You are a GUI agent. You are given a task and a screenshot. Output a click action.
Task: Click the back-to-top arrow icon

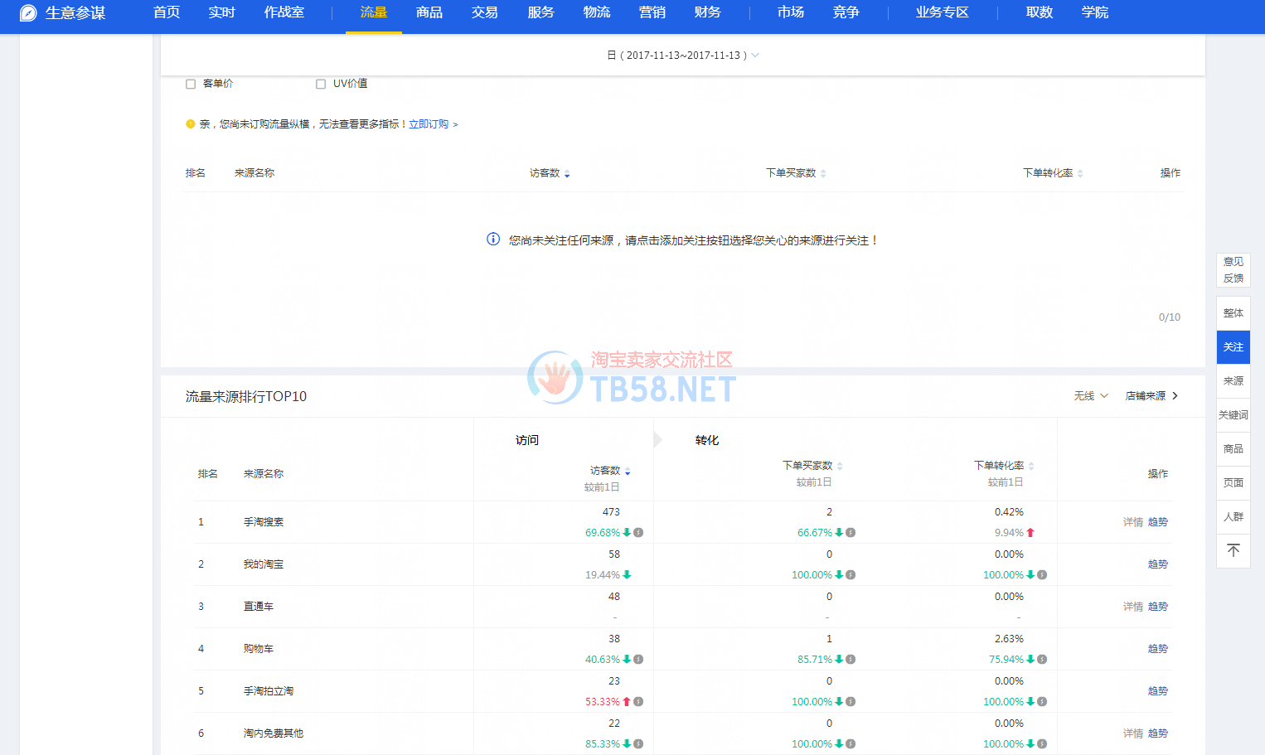pyautogui.click(x=1233, y=551)
